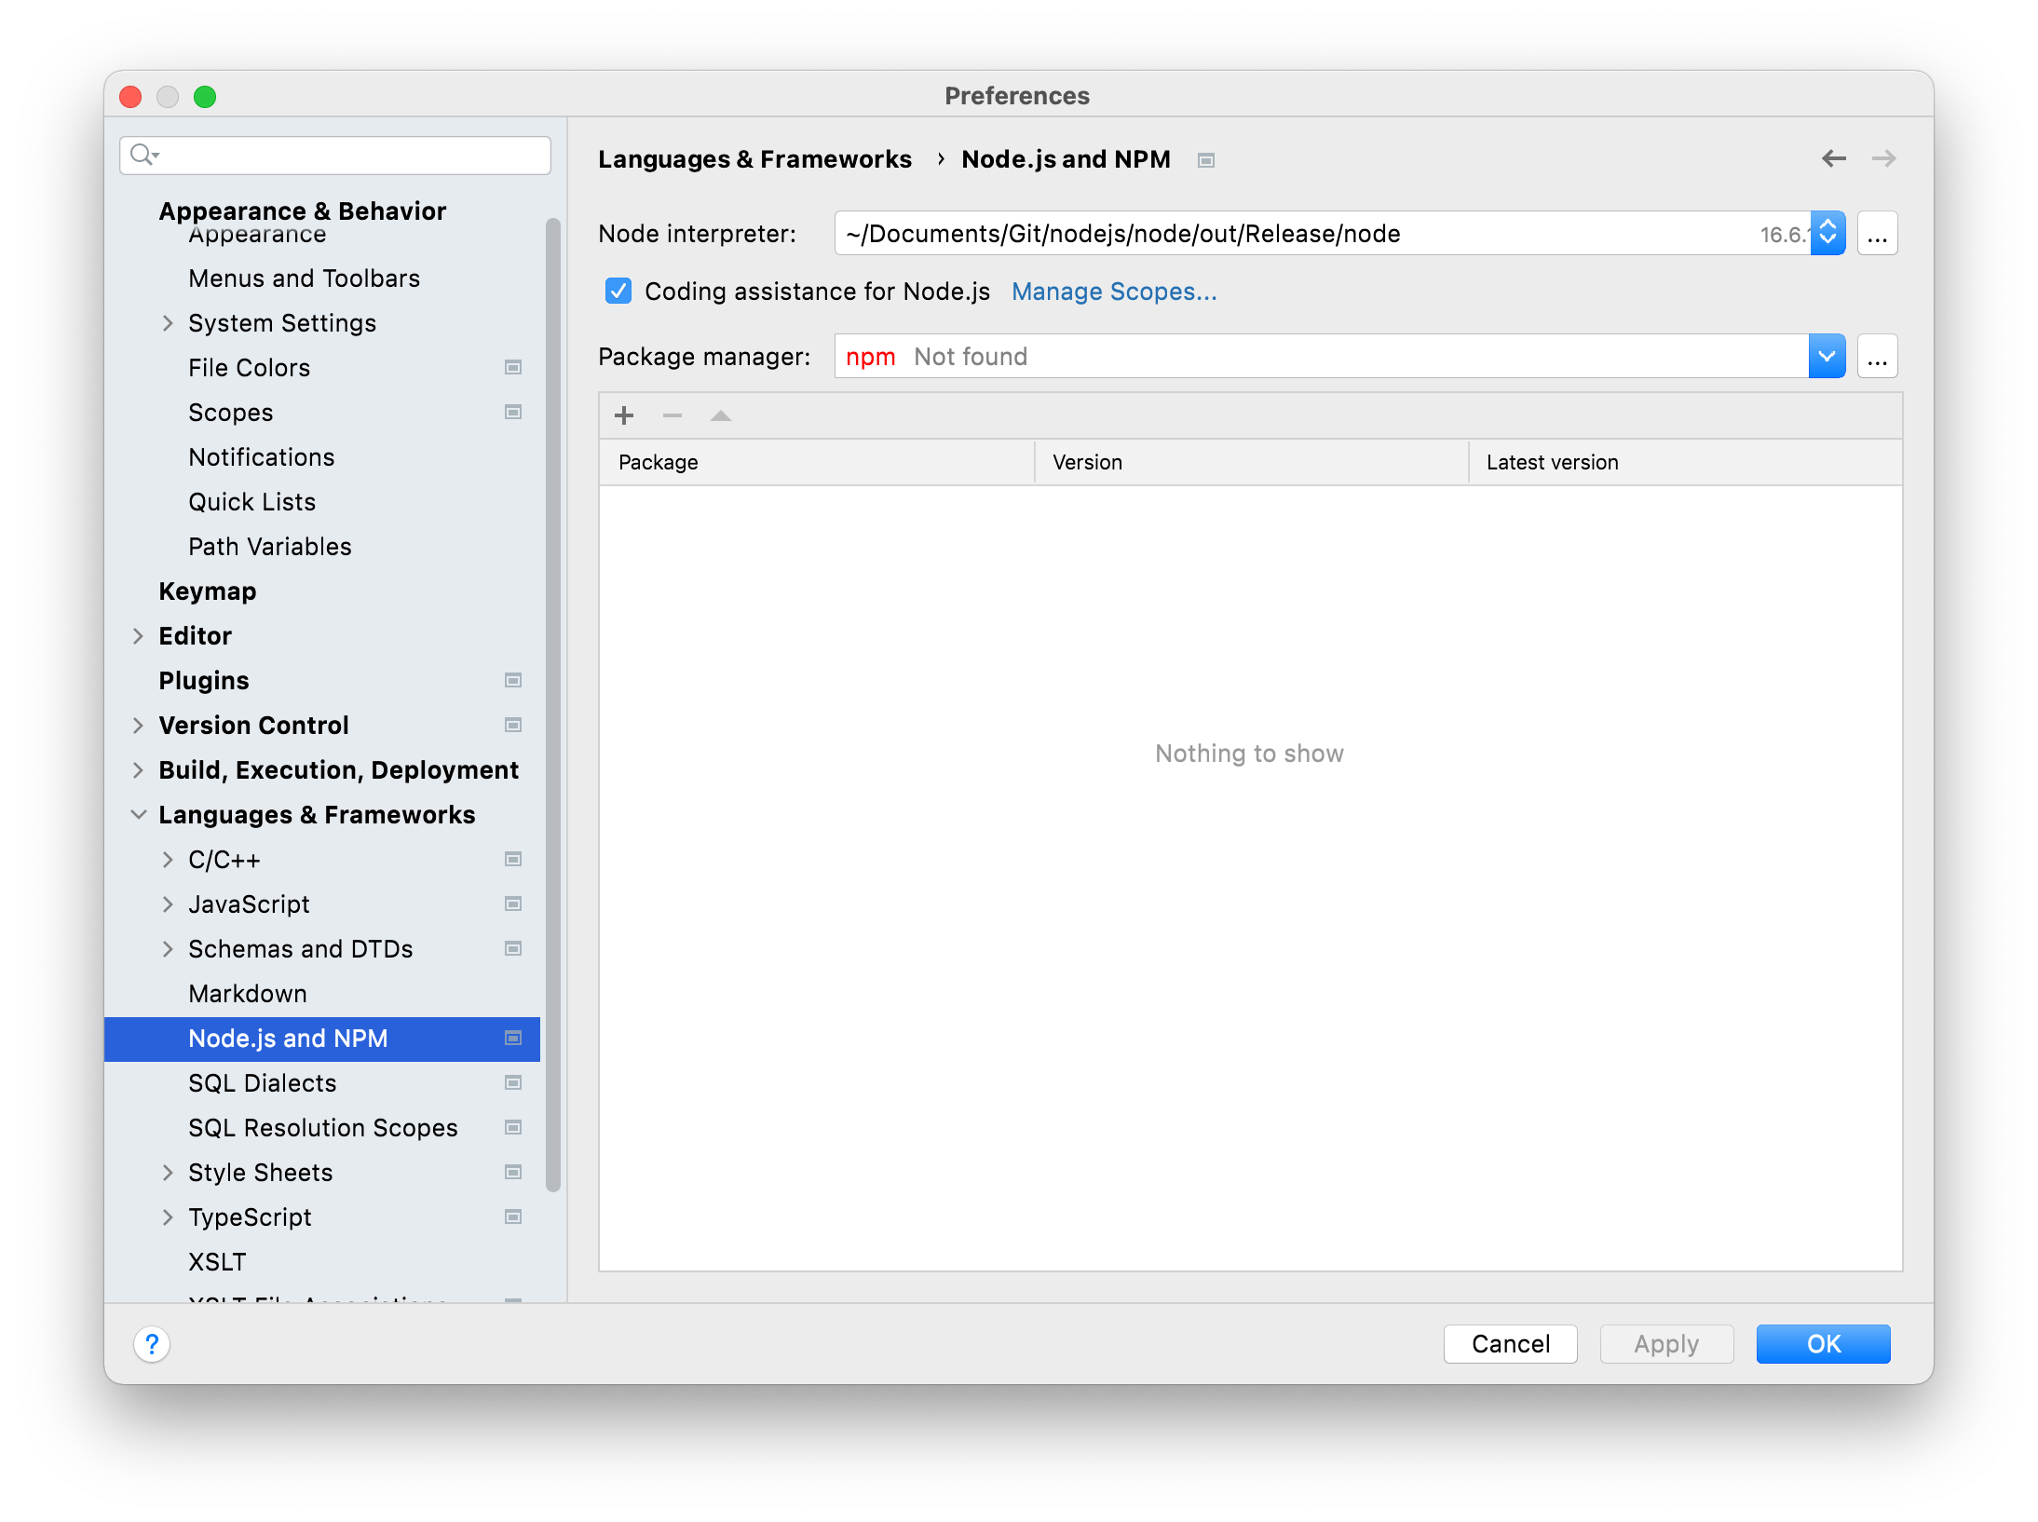Uncheck Coding assistance for Node.js
The height and width of the screenshot is (1522, 2038).
pyautogui.click(x=618, y=292)
